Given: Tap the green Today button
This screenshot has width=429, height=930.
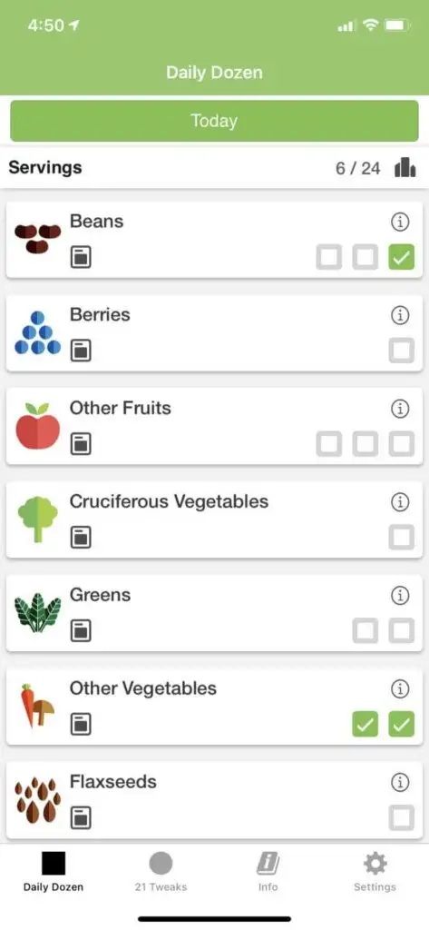Looking at the screenshot, I should pyautogui.click(x=214, y=121).
